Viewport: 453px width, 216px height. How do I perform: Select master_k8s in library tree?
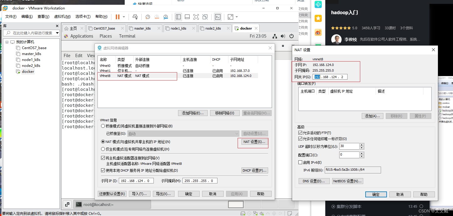[31, 54]
